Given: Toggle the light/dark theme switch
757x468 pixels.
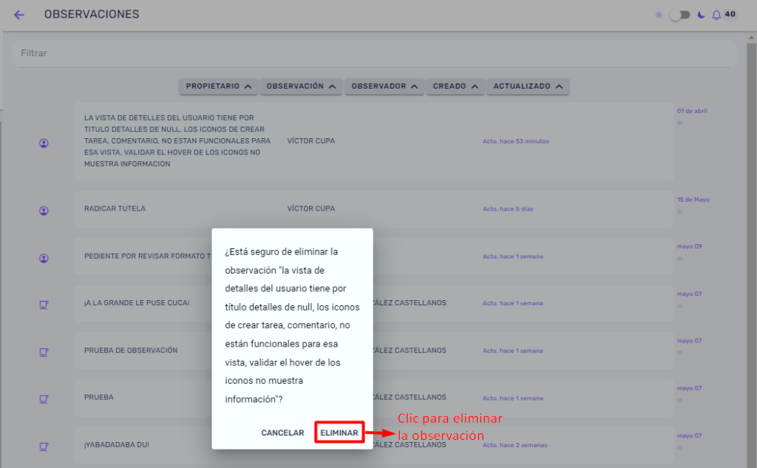Looking at the screenshot, I should coord(680,15).
